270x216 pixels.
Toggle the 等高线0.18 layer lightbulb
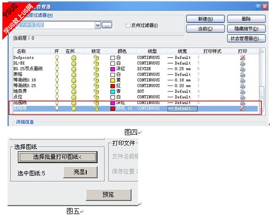(x=57, y=80)
